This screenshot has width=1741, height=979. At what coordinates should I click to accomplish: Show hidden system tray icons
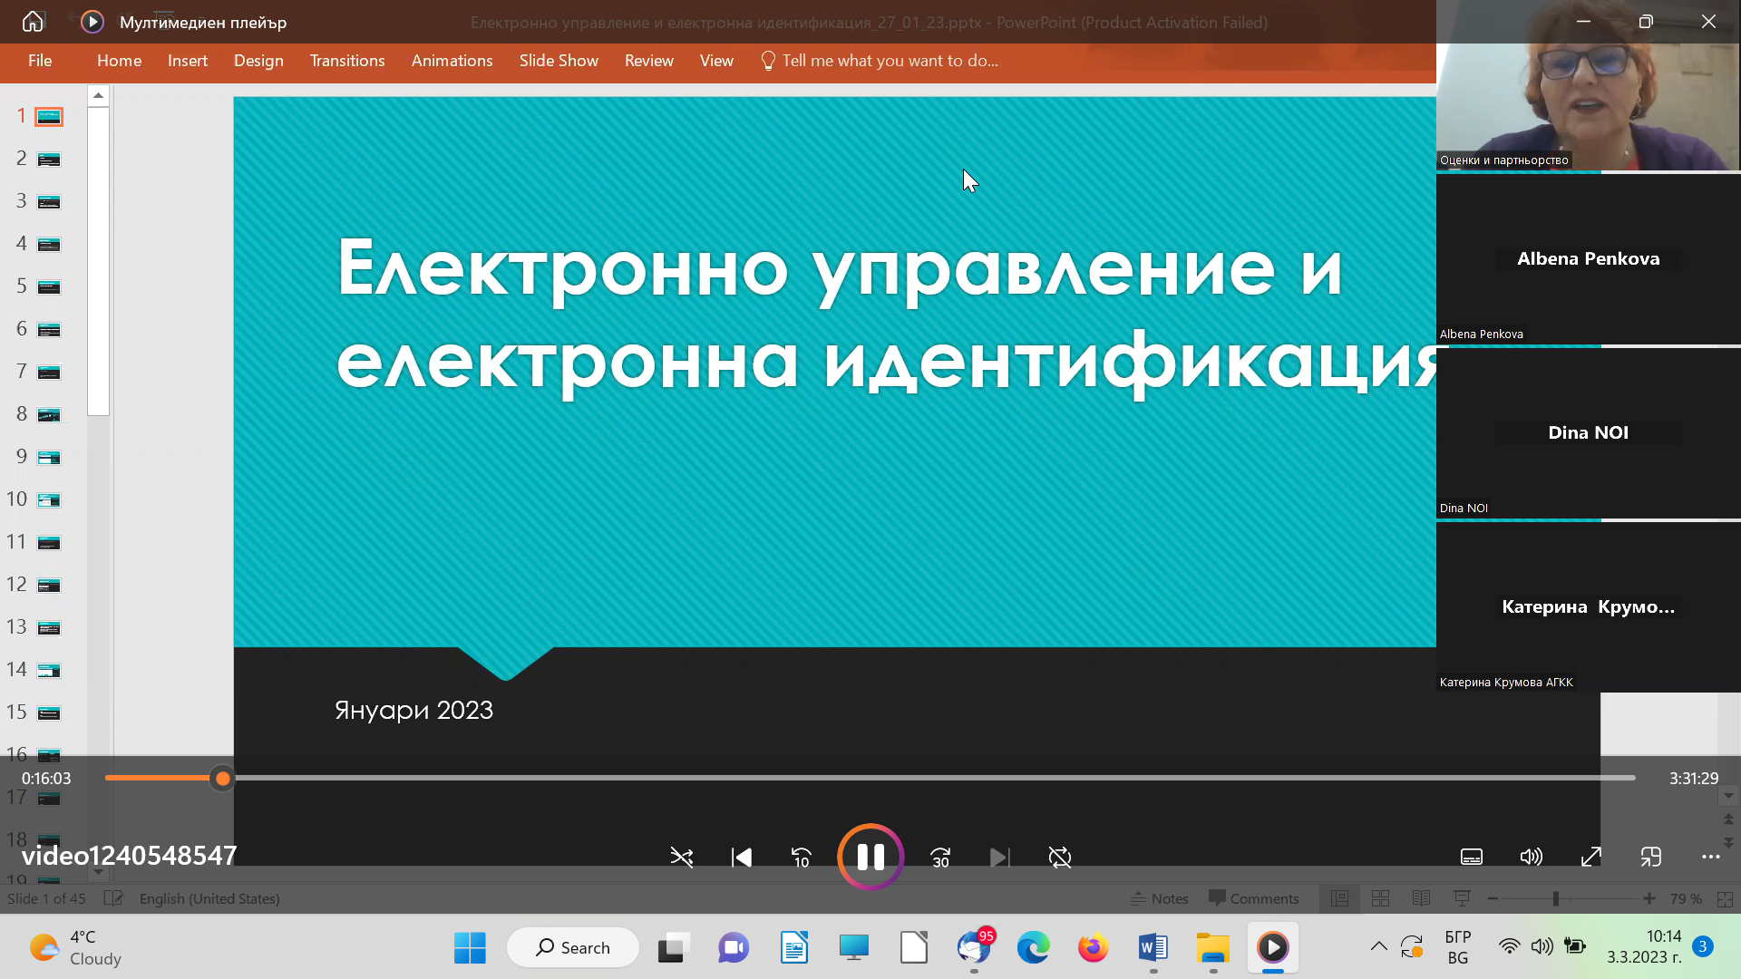(1378, 947)
